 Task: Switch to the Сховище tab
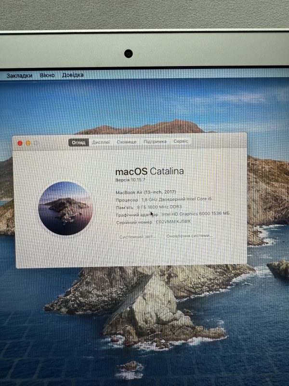127,142
